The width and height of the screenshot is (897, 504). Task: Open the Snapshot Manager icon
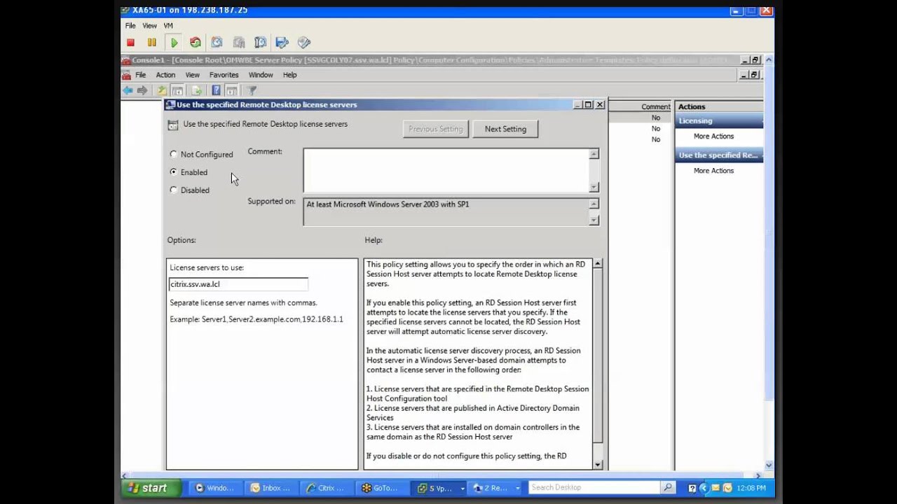point(261,43)
